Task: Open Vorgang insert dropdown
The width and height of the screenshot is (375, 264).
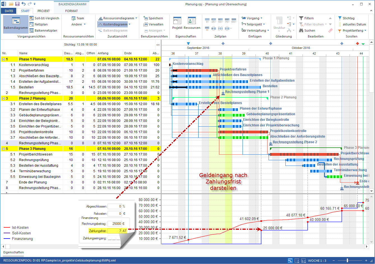Action: click(252, 18)
